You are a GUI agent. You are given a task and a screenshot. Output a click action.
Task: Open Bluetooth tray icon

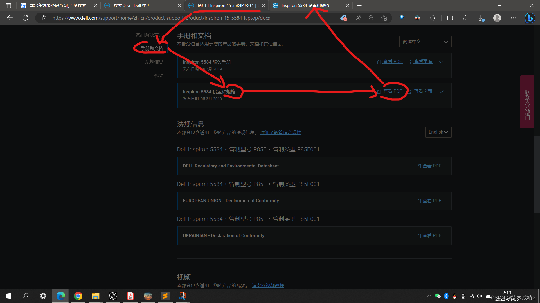pyautogui.click(x=446, y=296)
